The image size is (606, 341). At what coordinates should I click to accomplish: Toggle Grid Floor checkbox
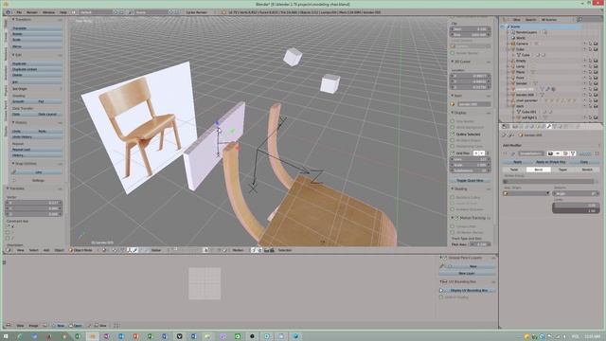coord(453,153)
